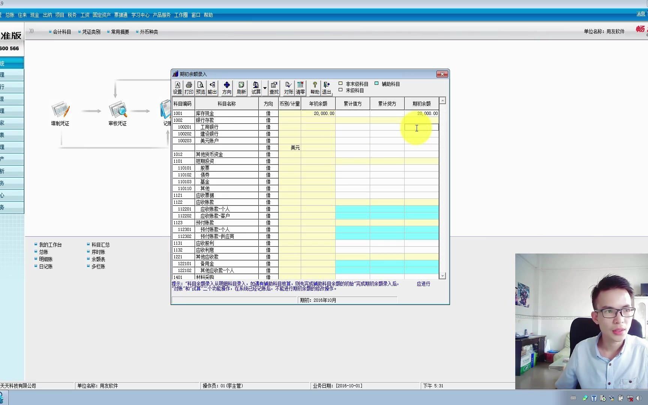Click the table scrollbar up arrow
The height and width of the screenshot is (405, 648).
tap(442, 100)
